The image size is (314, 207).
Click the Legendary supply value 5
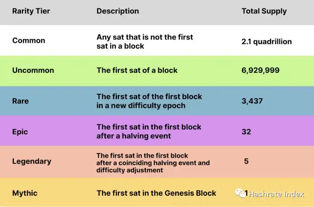pyautogui.click(x=246, y=161)
